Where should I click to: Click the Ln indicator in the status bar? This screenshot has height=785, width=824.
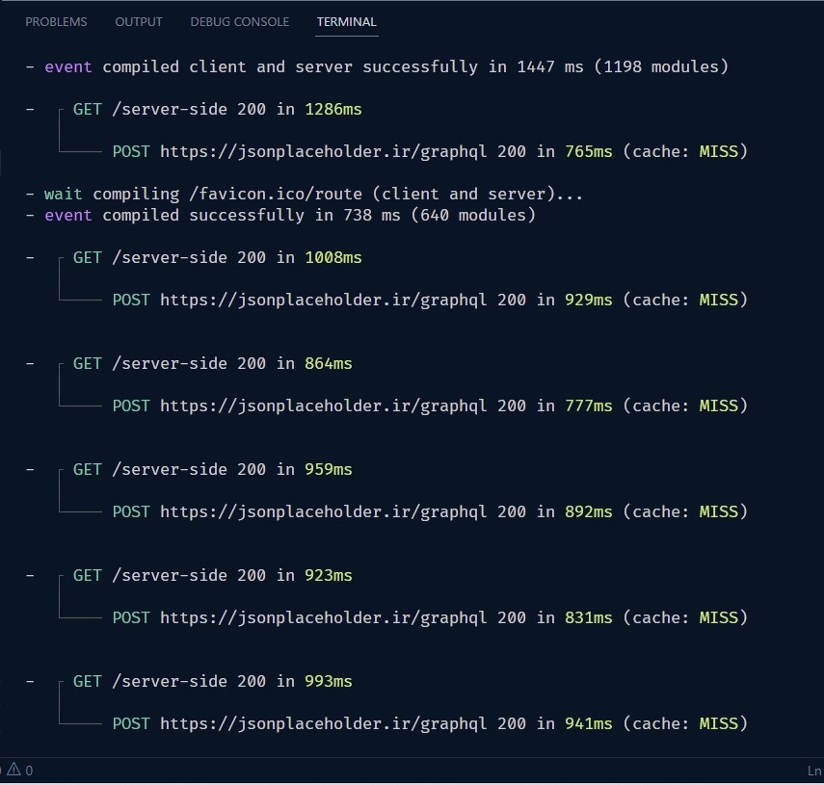pyautogui.click(x=814, y=771)
